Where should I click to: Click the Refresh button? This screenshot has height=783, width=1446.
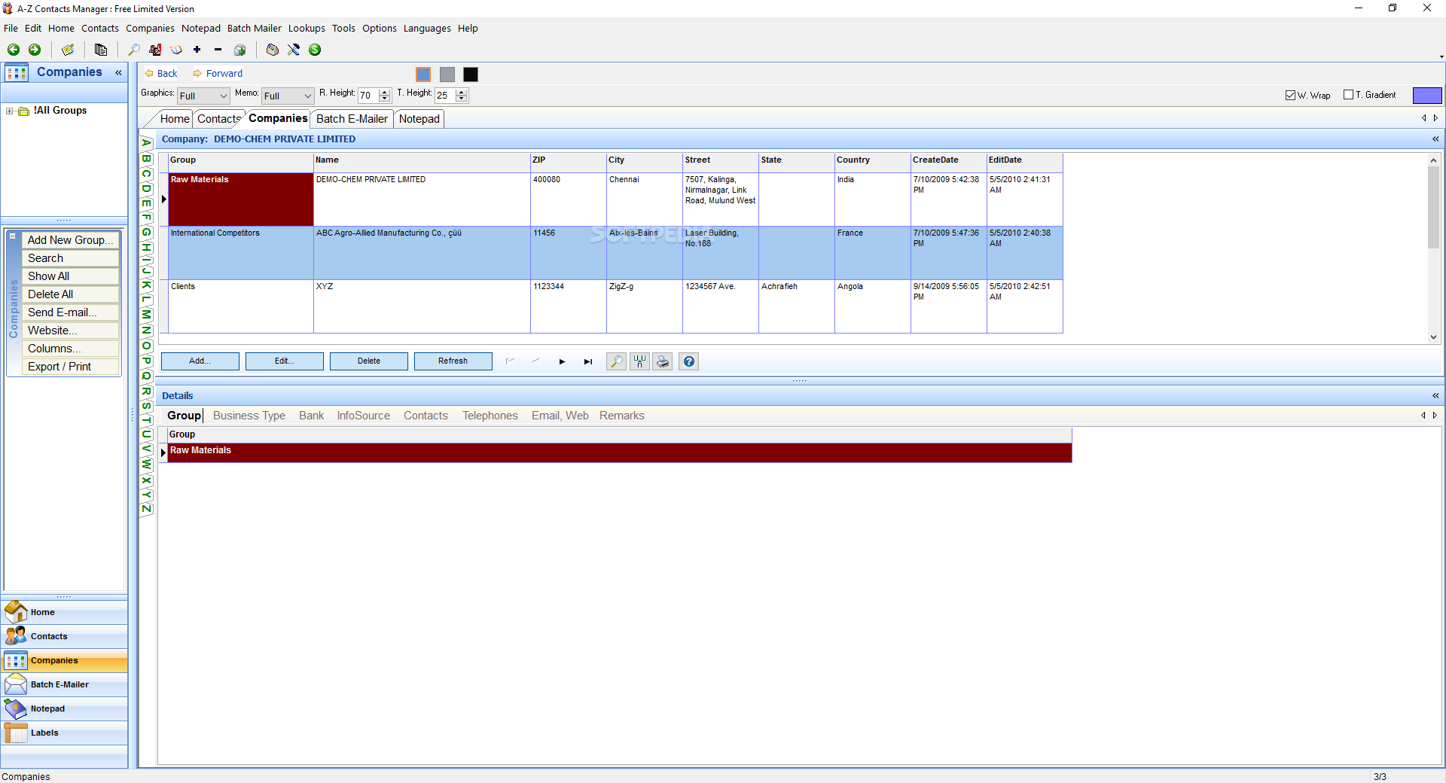[453, 361]
